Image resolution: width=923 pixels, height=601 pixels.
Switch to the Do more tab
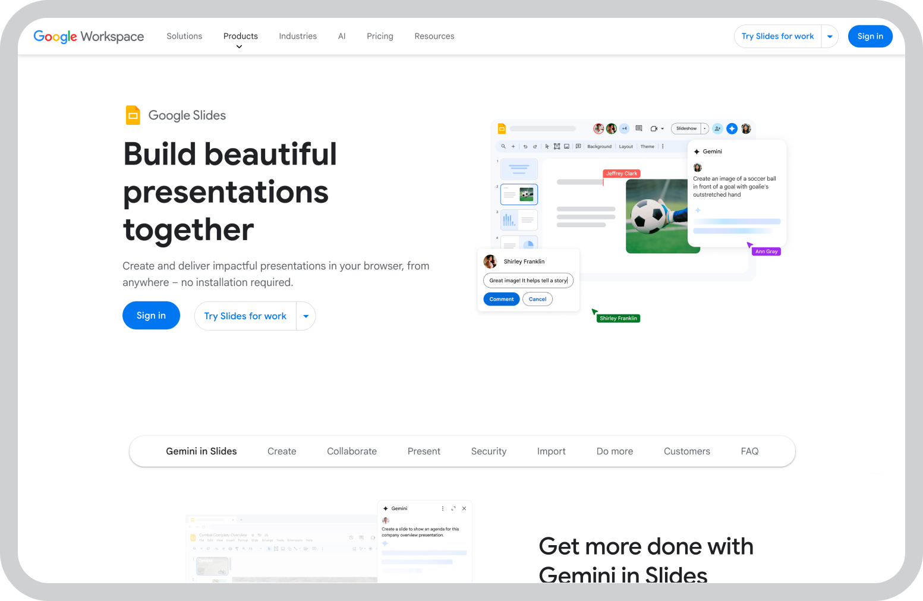coord(615,451)
